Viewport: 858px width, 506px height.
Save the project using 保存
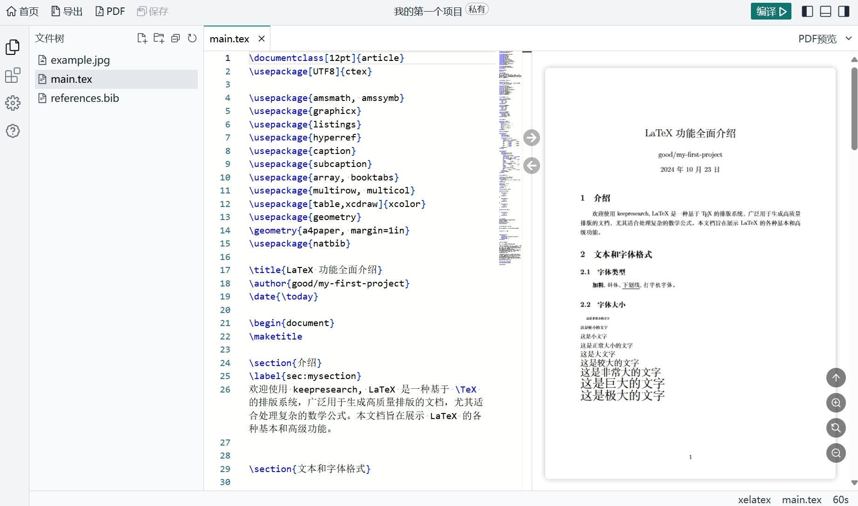(152, 11)
